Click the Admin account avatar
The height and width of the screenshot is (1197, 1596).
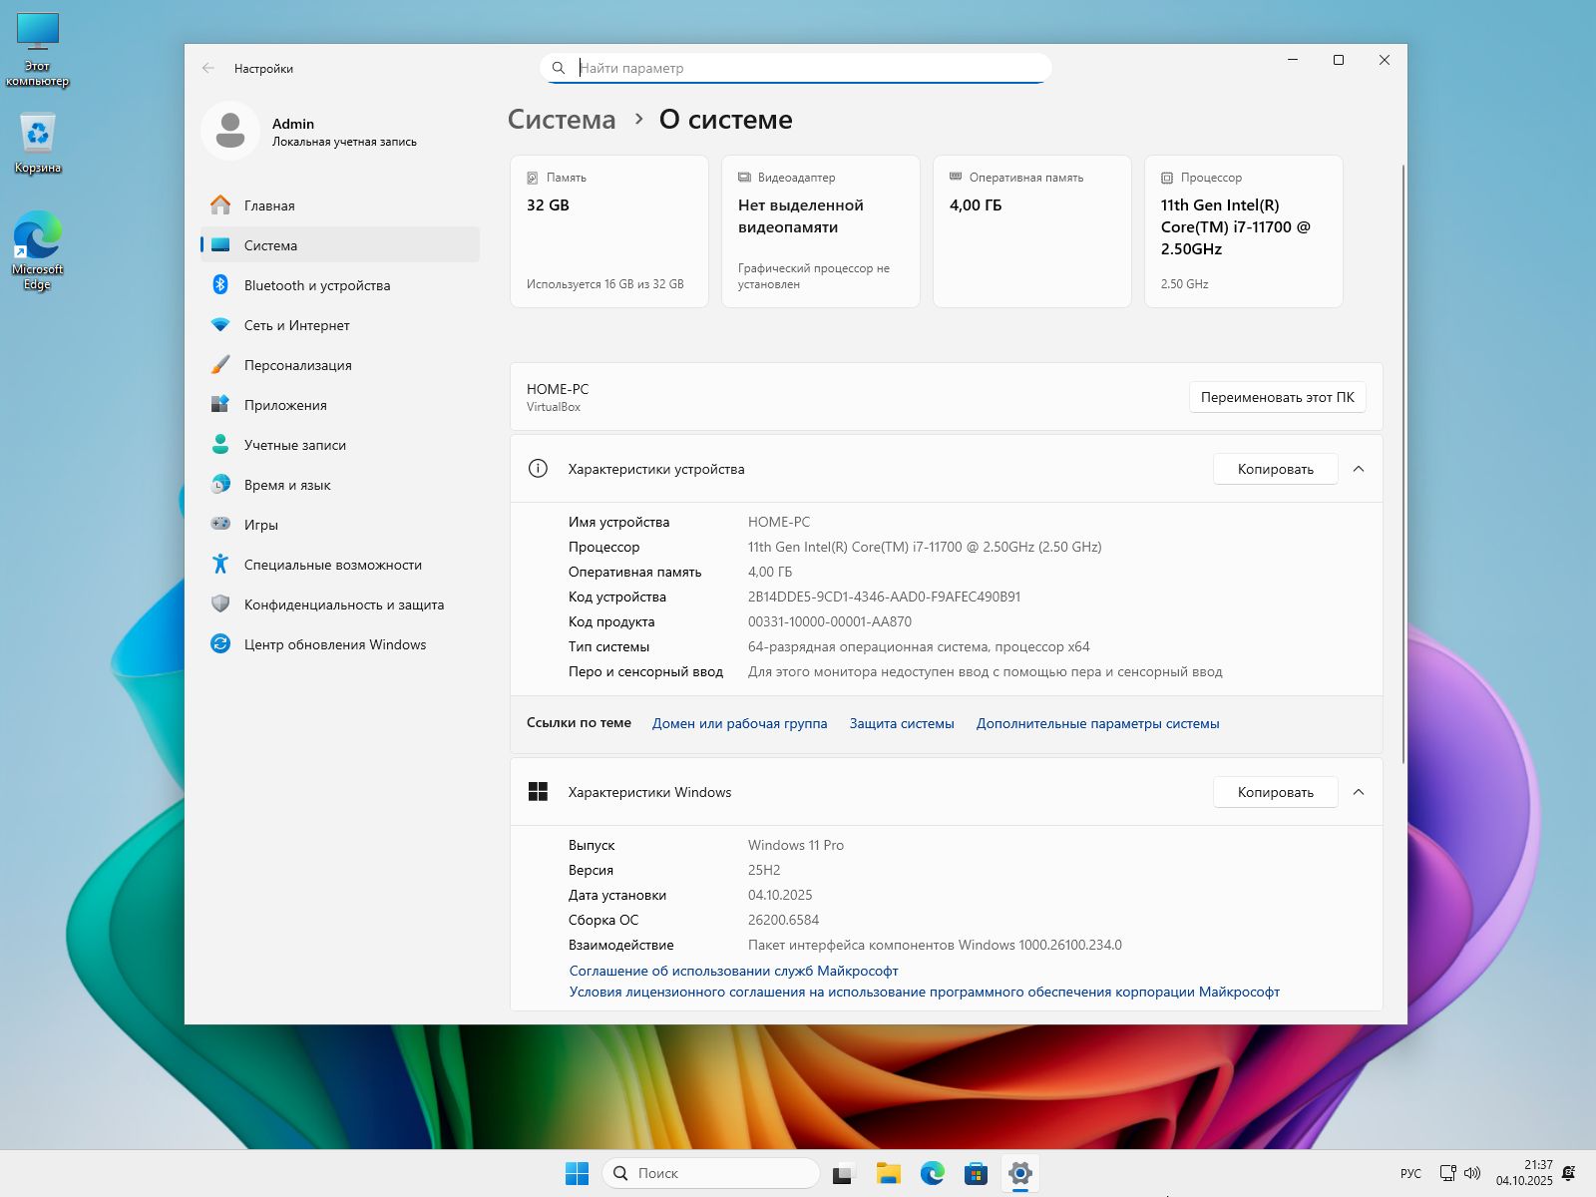[230, 131]
